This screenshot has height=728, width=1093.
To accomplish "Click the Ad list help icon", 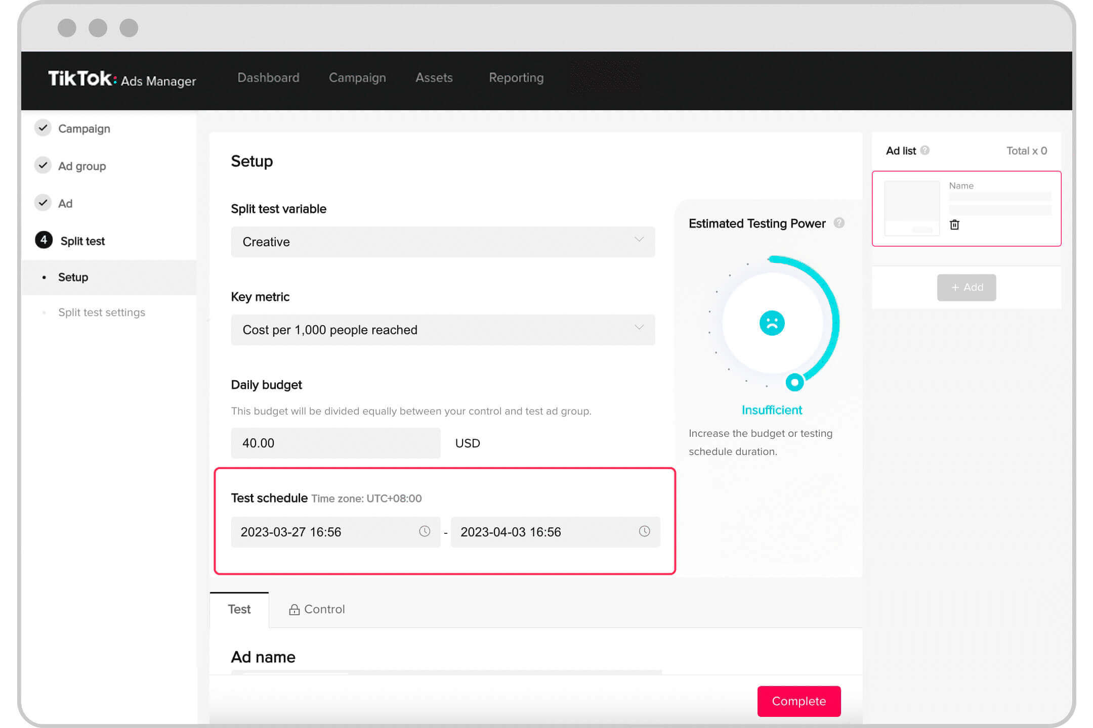I will [x=925, y=151].
